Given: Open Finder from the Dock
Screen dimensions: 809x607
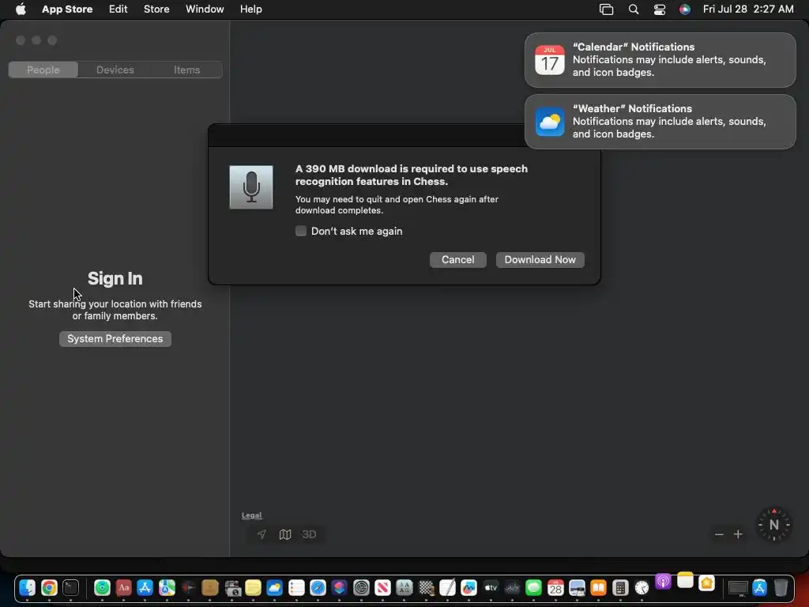Looking at the screenshot, I should pyautogui.click(x=28, y=587).
